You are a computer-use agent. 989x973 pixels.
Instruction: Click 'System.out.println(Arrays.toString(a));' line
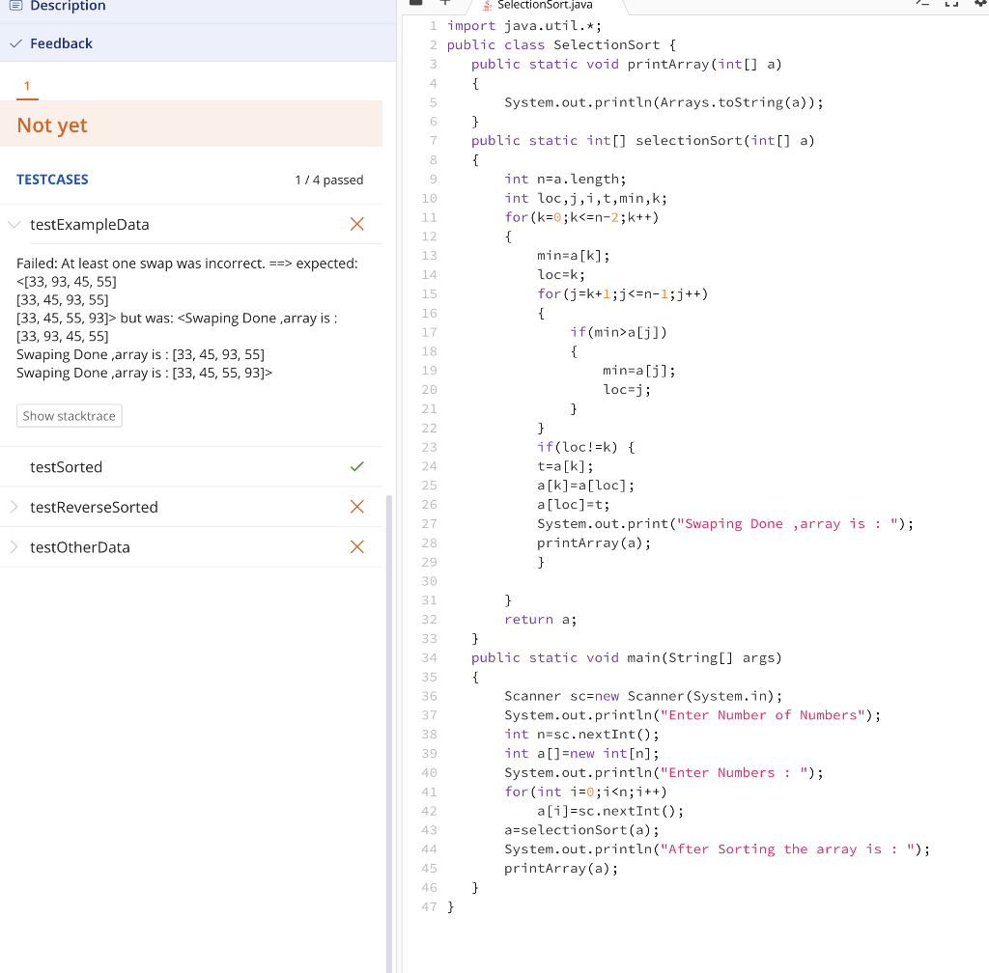pos(664,102)
